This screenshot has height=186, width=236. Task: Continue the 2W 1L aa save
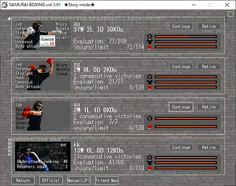(181, 107)
